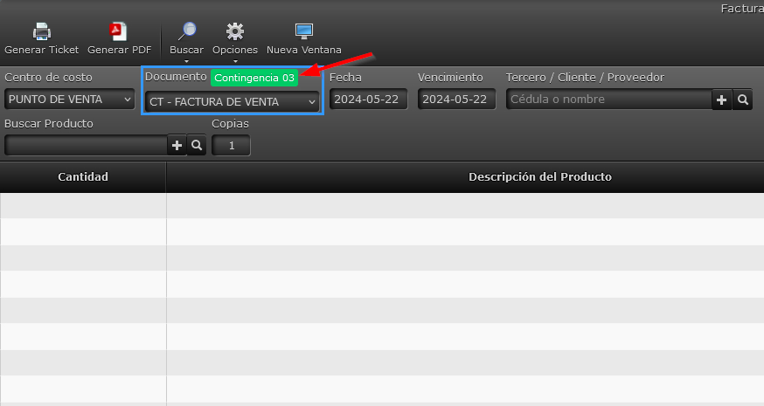
Task: Click the Generar PDF icon
Action: [x=119, y=32]
